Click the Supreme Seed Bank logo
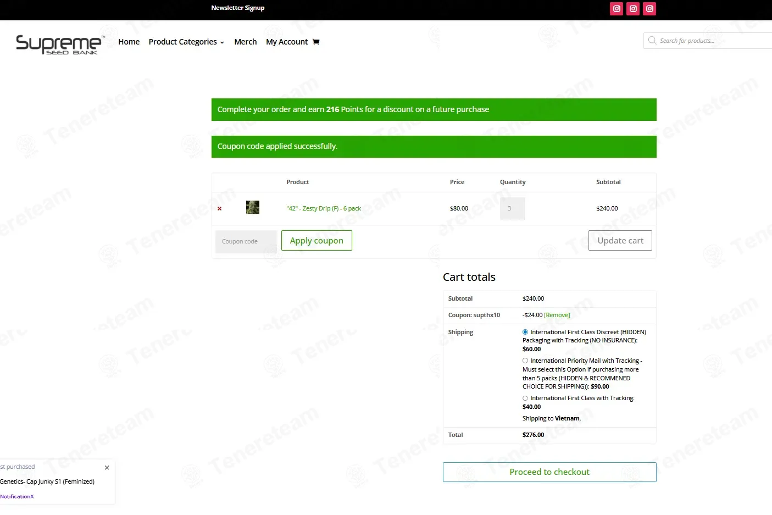The image size is (772, 515). [x=59, y=44]
